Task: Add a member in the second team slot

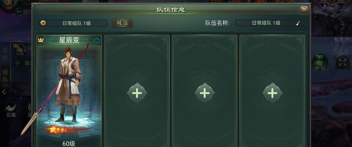Action: click(x=137, y=93)
